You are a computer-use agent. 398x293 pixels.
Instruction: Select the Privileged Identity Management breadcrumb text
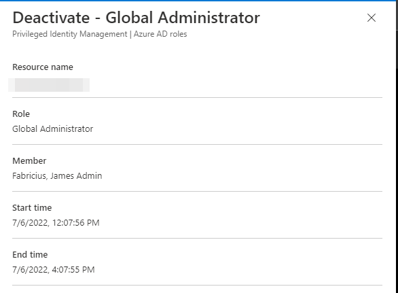coord(70,34)
